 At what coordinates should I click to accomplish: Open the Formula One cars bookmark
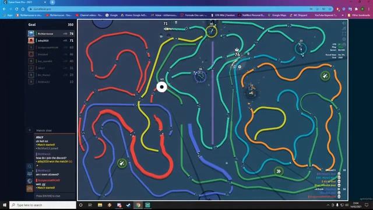pos(194,15)
